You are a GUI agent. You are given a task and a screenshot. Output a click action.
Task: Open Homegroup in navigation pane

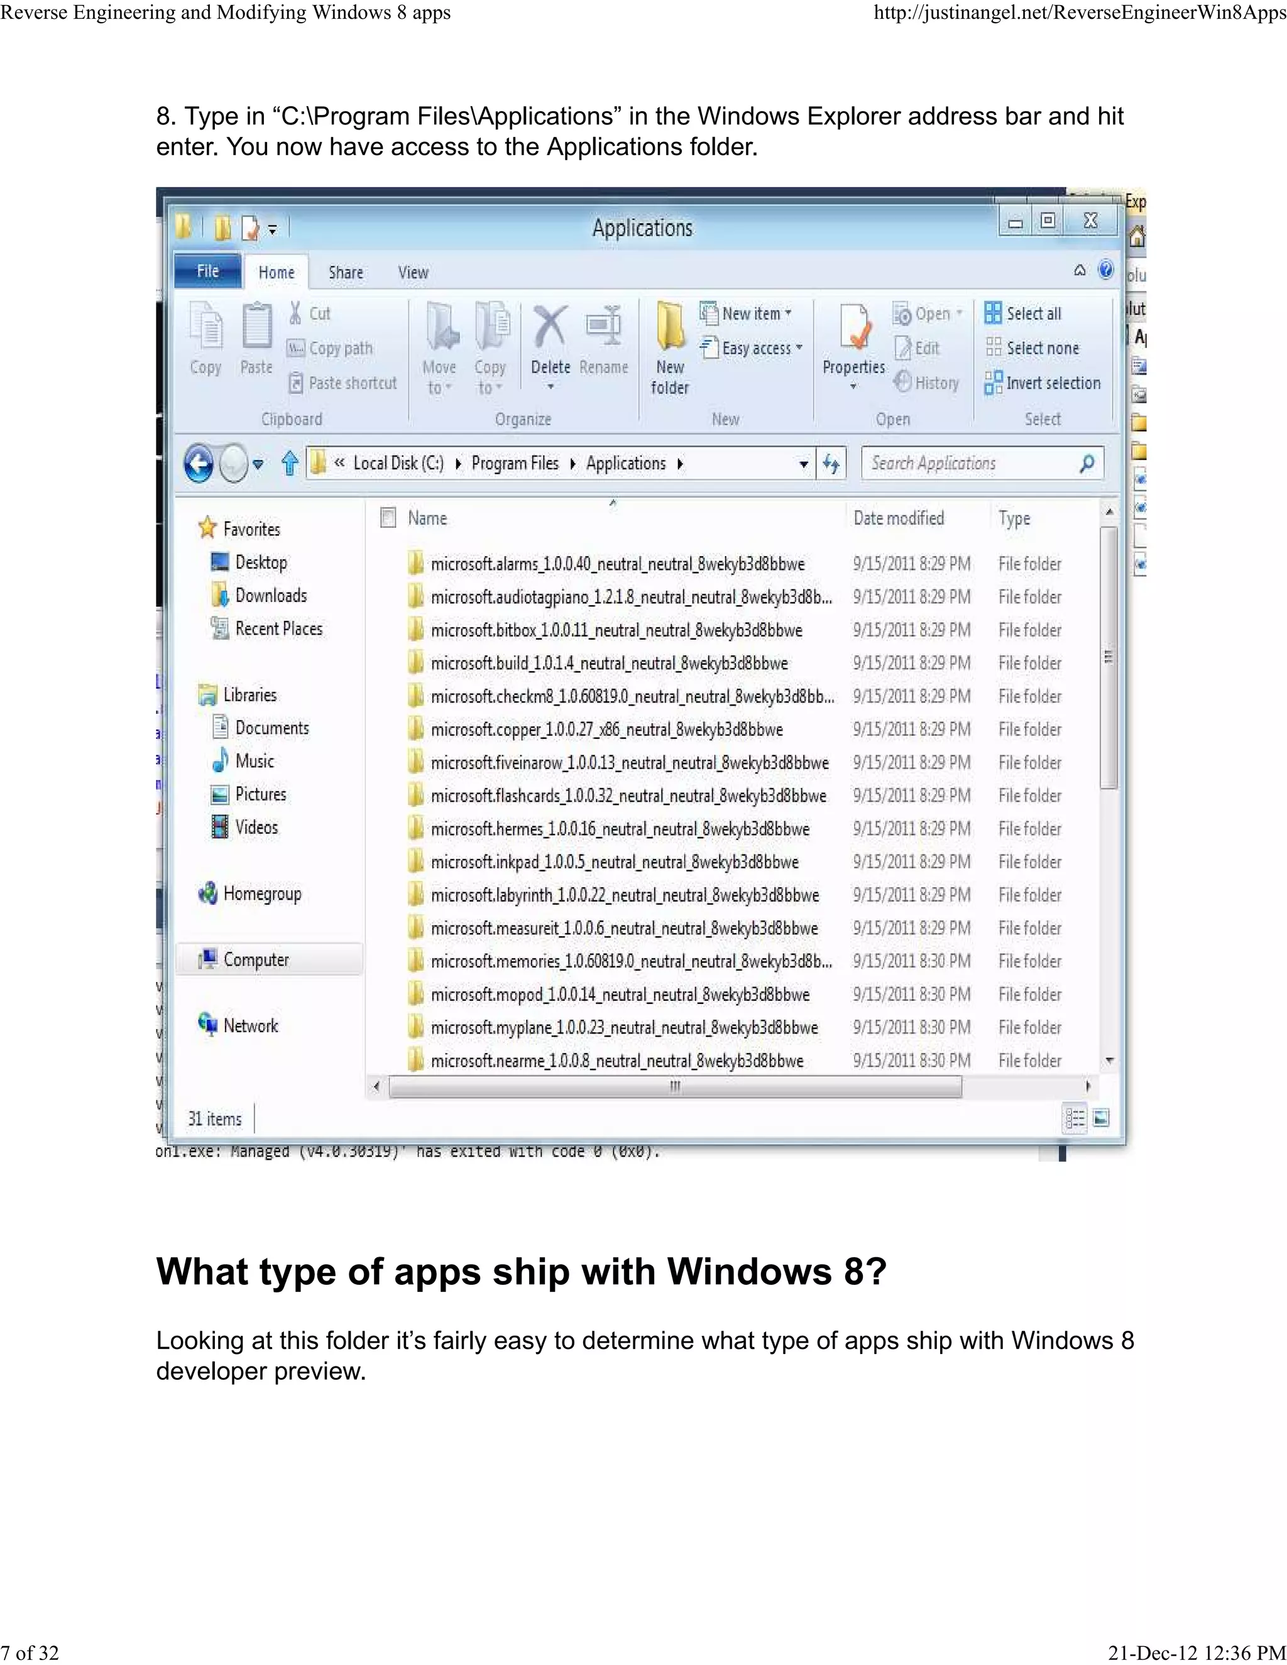point(249,893)
